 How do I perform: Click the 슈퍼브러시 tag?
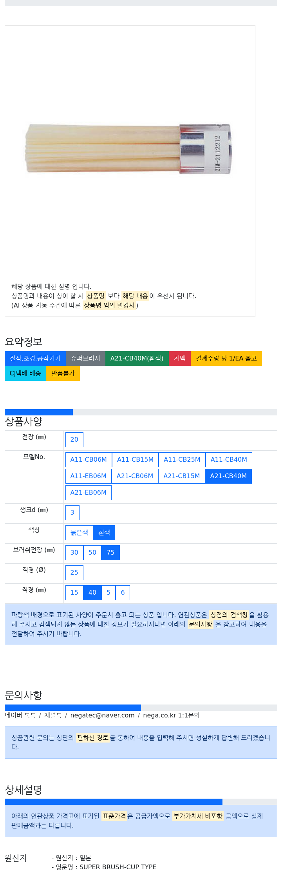85,359
